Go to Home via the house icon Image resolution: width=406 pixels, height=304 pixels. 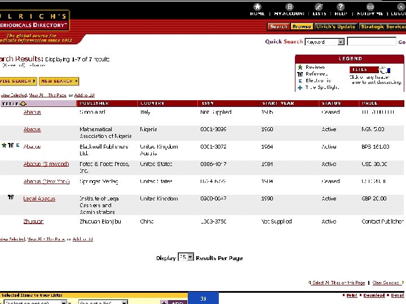pos(257,7)
